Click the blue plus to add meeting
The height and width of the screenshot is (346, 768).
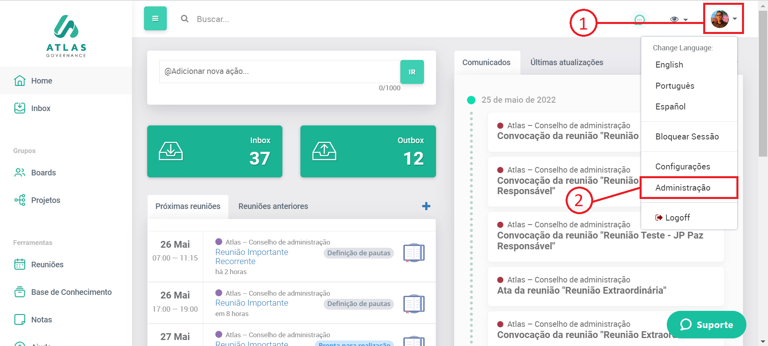tap(426, 206)
